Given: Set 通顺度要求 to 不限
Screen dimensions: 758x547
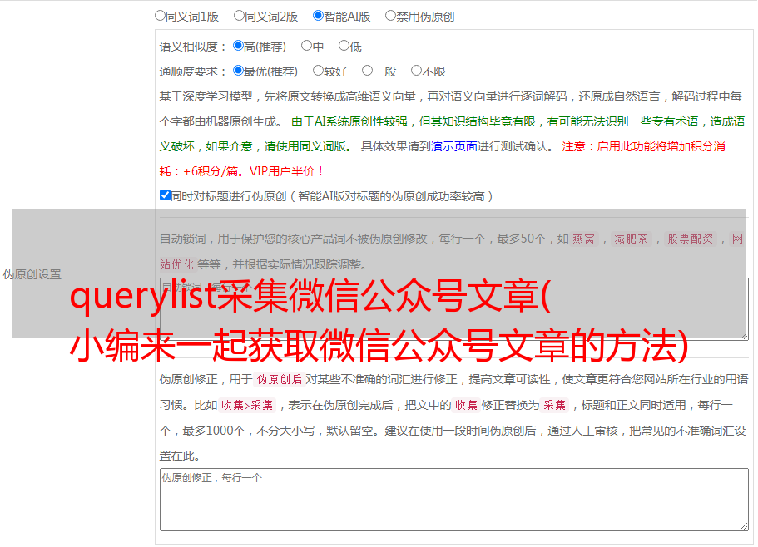Looking at the screenshot, I should [416, 71].
